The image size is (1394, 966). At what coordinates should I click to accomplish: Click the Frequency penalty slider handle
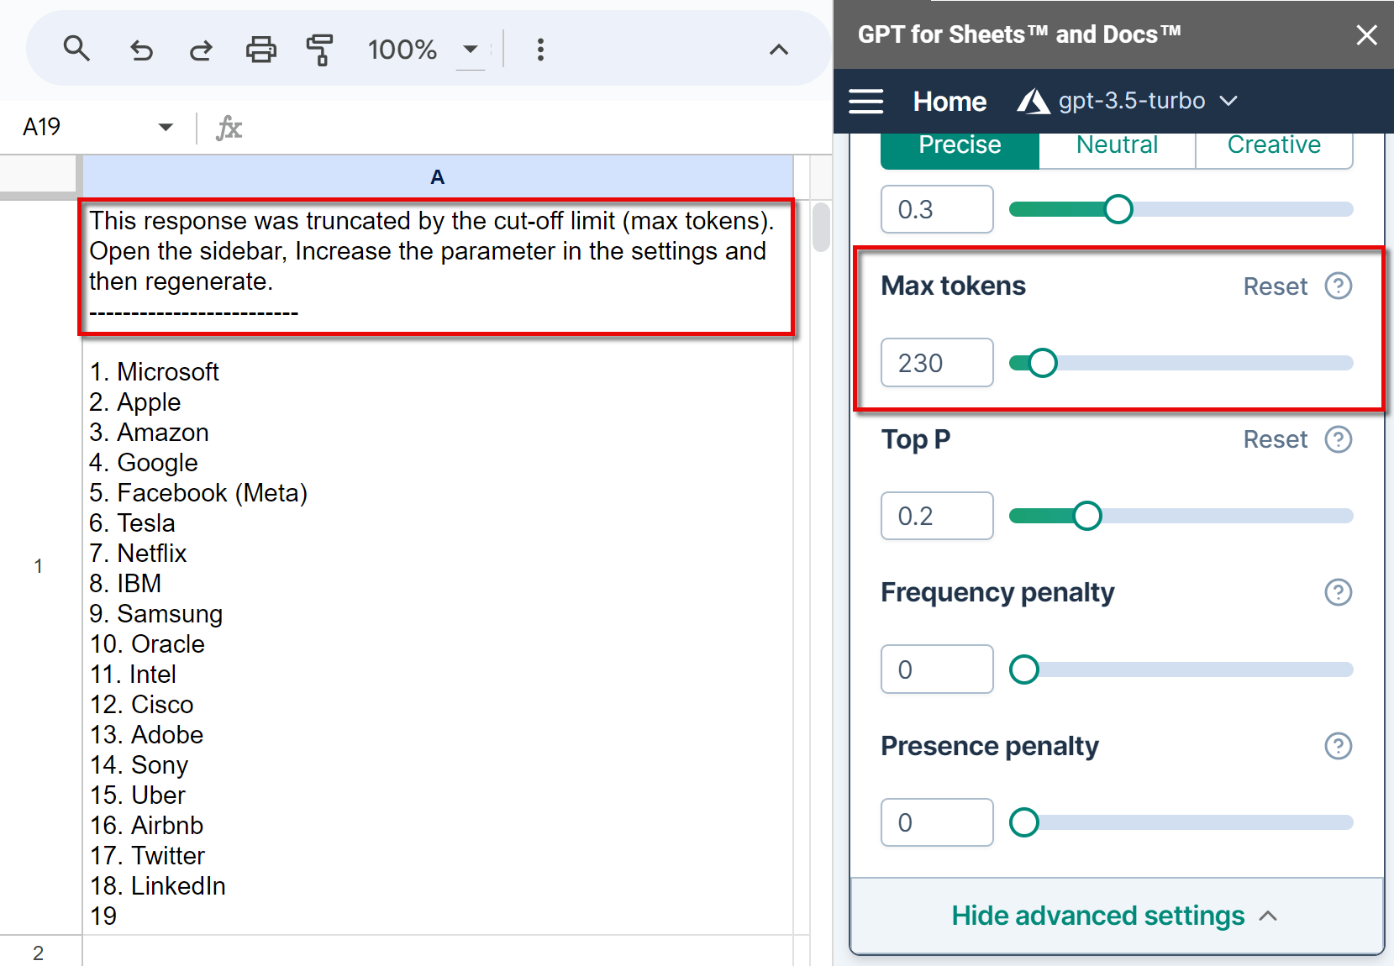pyautogui.click(x=1023, y=669)
